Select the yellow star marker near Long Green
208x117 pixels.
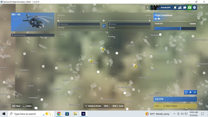click(x=136, y=66)
